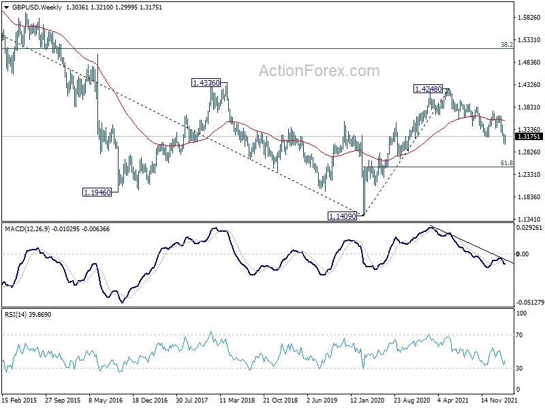This screenshot has height=408, width=545.
Task: Click the 1.38310 price axis value
Action: (x=529, y=107)
